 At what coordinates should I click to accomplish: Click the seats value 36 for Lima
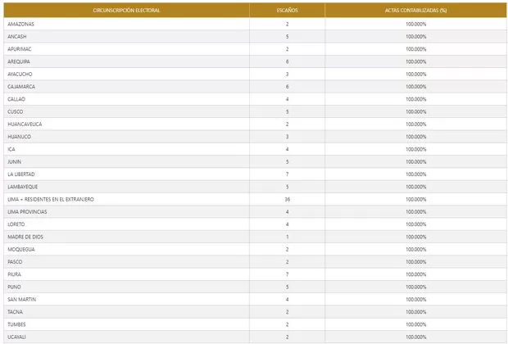click(x=287, y=200)
